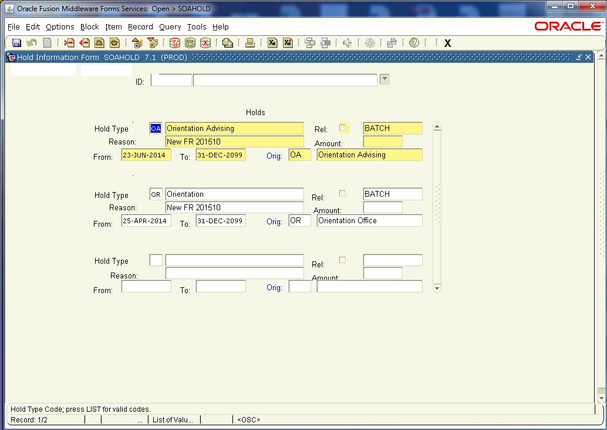Click the From date field showing 25-APR-2014

tap(146, 221)
